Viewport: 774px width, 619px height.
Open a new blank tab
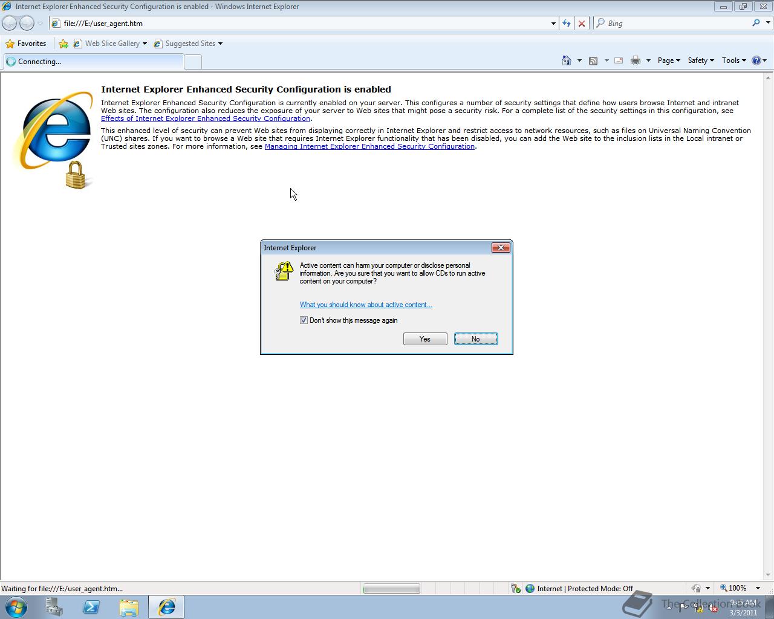click(x=192, y=62)
